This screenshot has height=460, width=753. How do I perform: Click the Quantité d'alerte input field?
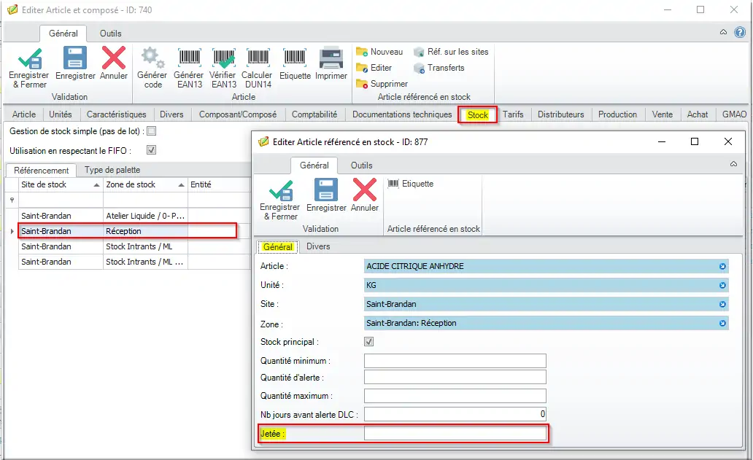click(455, 377)
